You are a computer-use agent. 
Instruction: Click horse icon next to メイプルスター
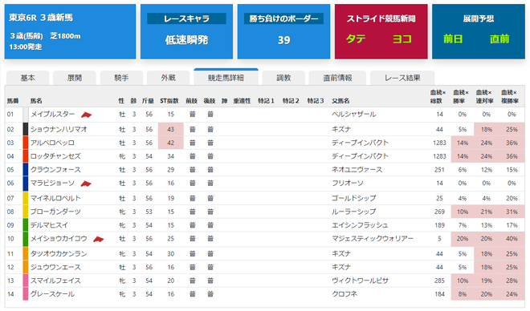(x=86, y=115)
